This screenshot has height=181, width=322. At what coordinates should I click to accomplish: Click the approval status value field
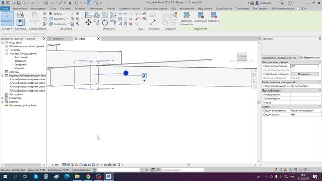point(305,66)
